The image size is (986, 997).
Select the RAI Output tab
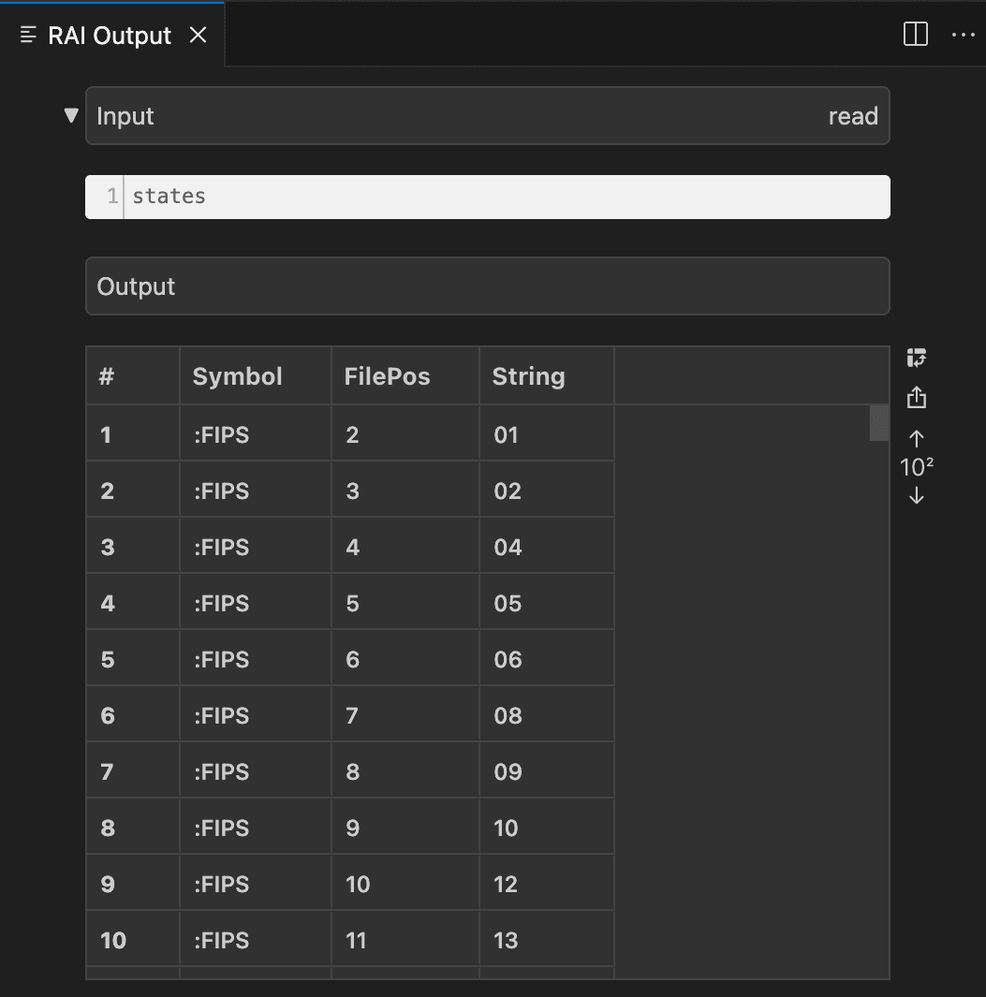(112, 35)
